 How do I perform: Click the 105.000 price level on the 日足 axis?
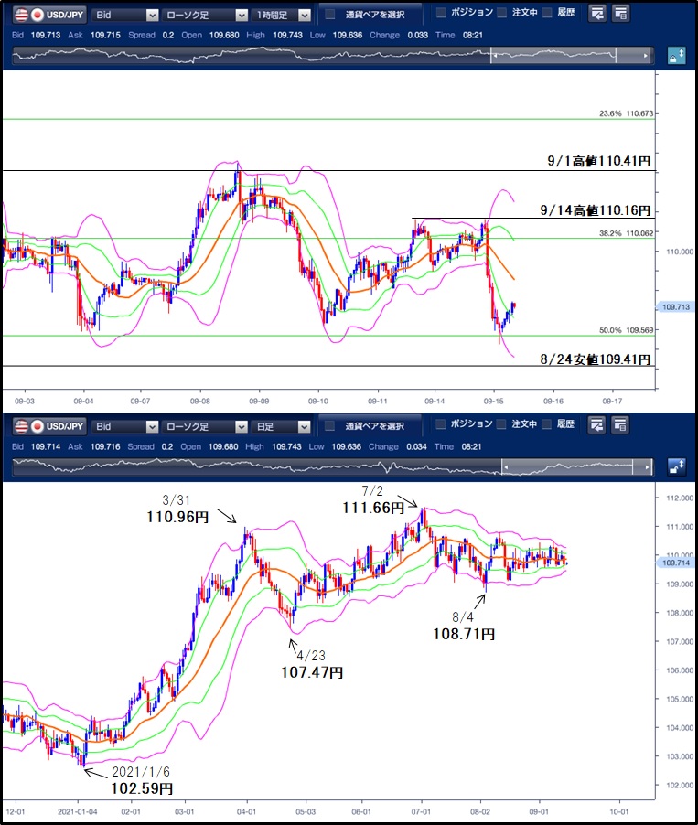(x=680, y=699)
